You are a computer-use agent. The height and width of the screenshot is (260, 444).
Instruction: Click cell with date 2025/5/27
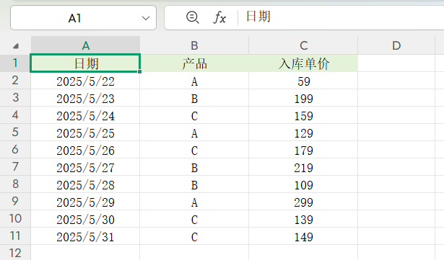[x=85, y=167]
